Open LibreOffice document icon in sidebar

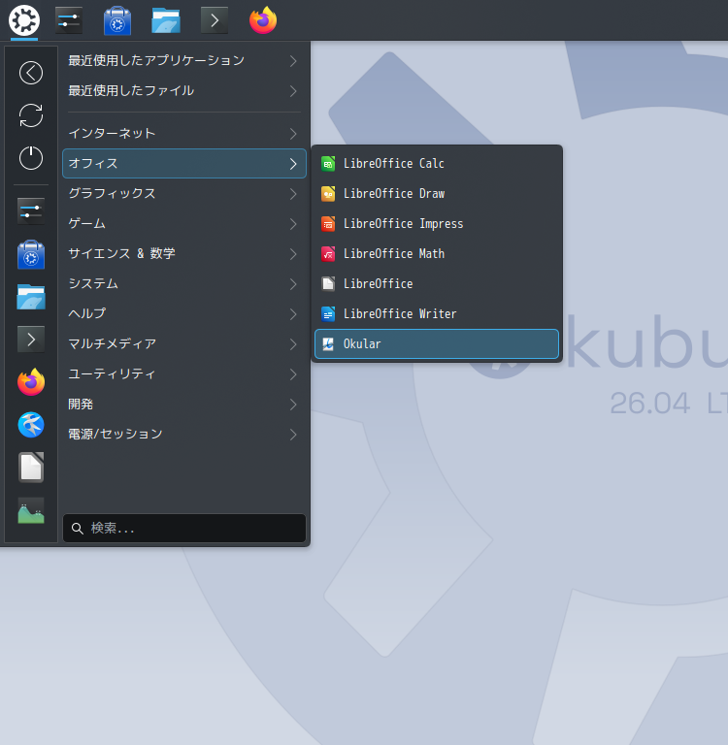[31, 468]
